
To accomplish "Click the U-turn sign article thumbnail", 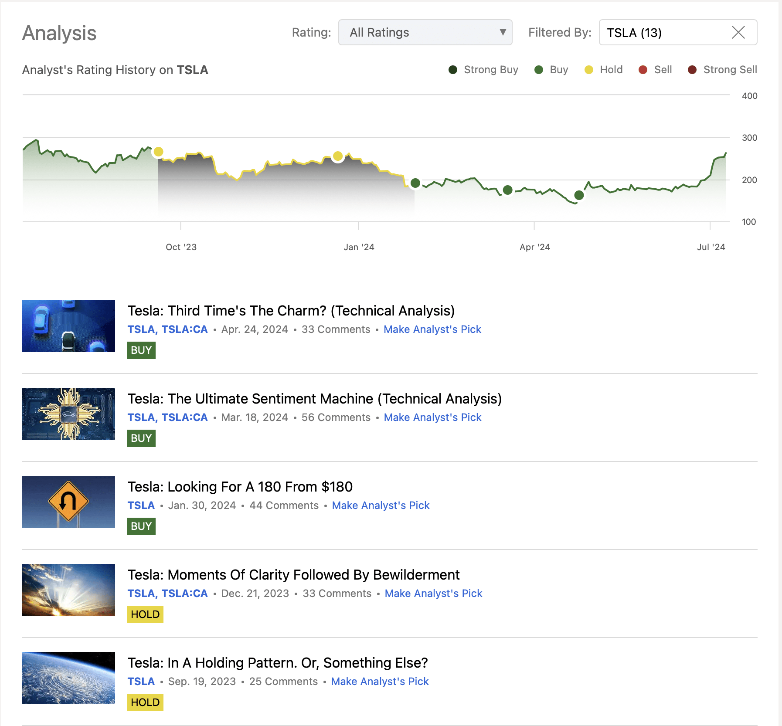I will pyautogui.click(x=68, y=502).
